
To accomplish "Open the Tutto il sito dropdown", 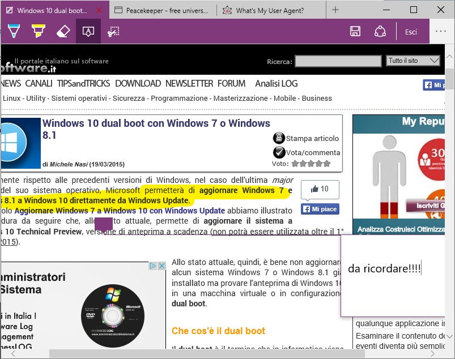I will tap(413, 61).
